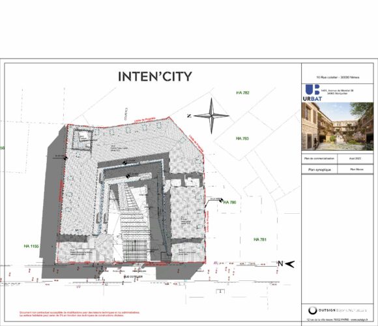This screenshot has height=326, width=378.
Task: Select the Plan synoptique cell
Action: pos(319,170)
